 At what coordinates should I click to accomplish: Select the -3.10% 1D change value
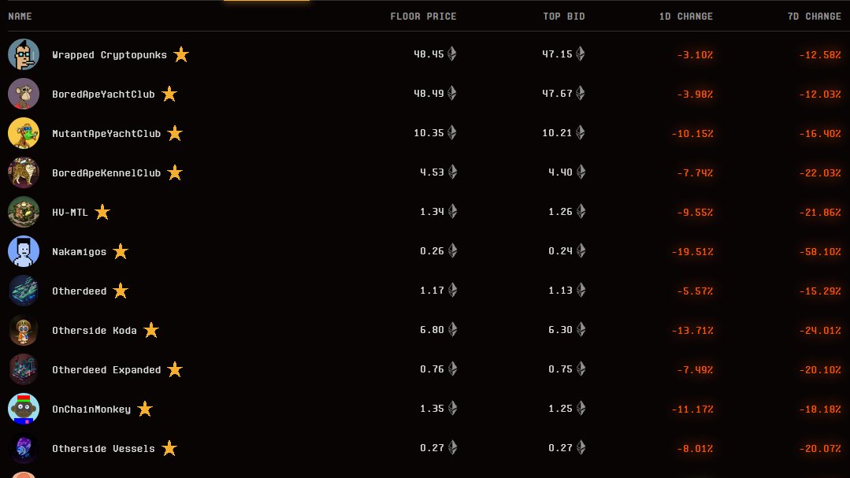[695, 55]
